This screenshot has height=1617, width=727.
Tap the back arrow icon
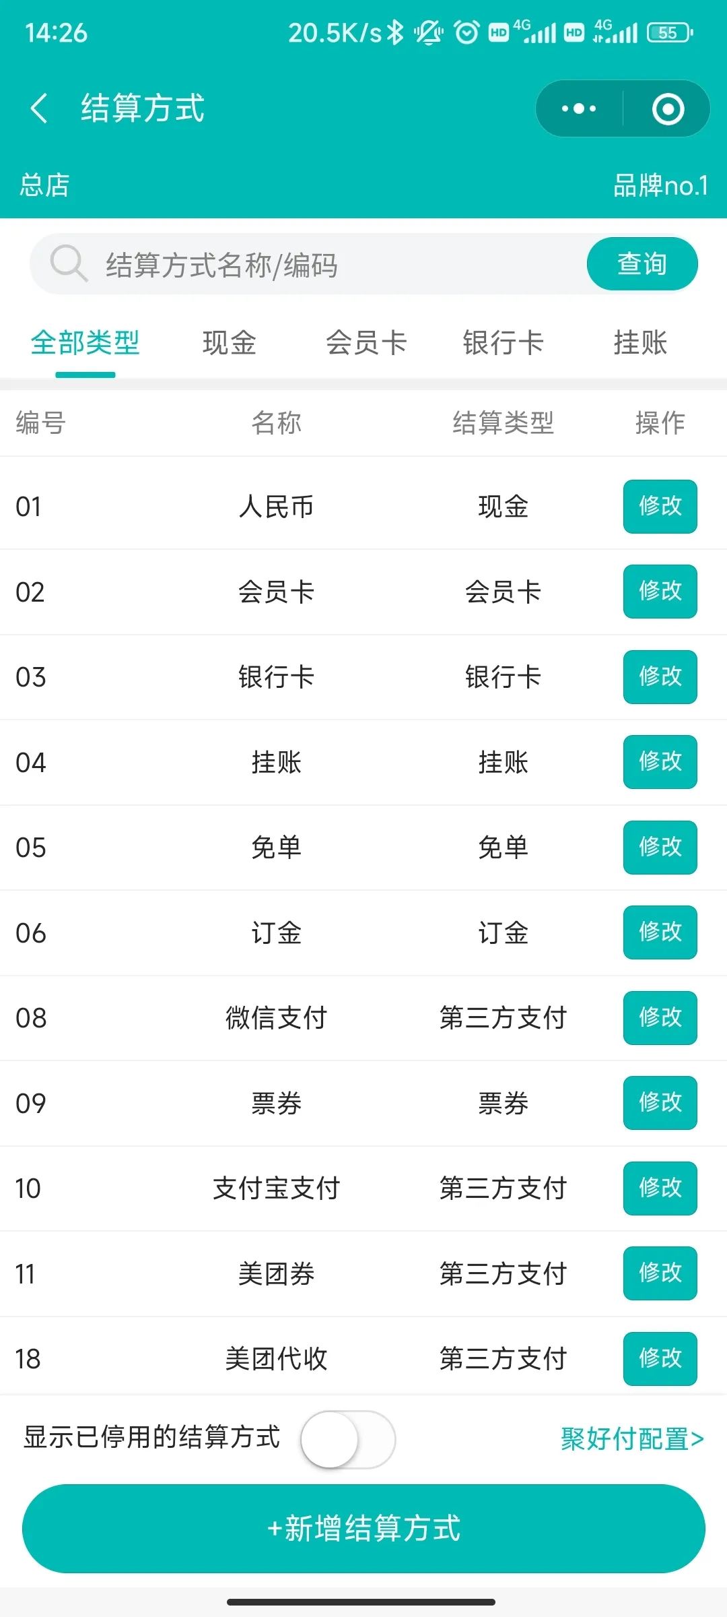pos(39,108)
